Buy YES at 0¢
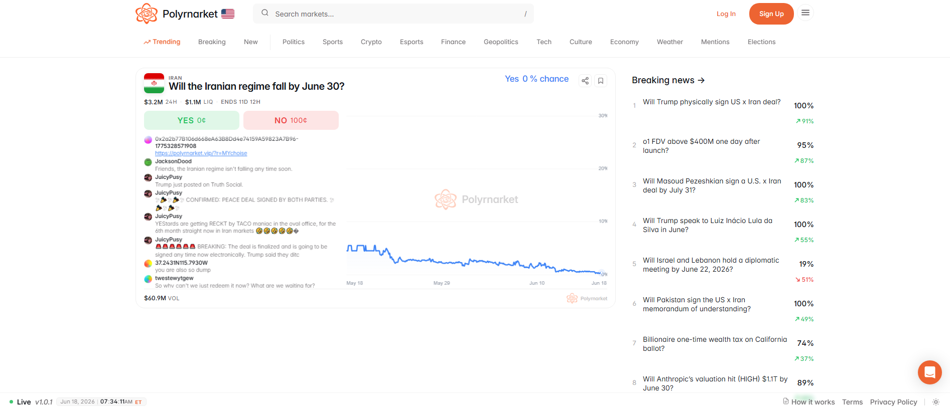 click(192, 120)
